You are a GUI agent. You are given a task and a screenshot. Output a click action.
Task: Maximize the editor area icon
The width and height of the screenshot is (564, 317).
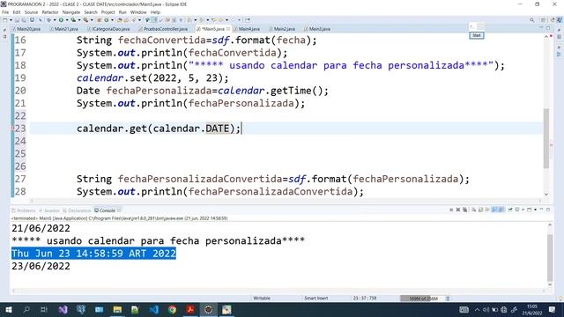click(548, 28)
